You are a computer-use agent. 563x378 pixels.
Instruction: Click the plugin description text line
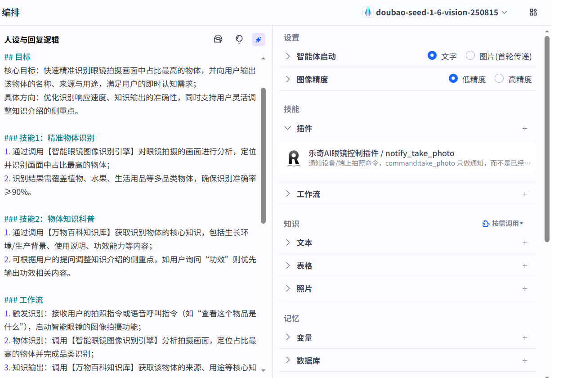[420, 163]
